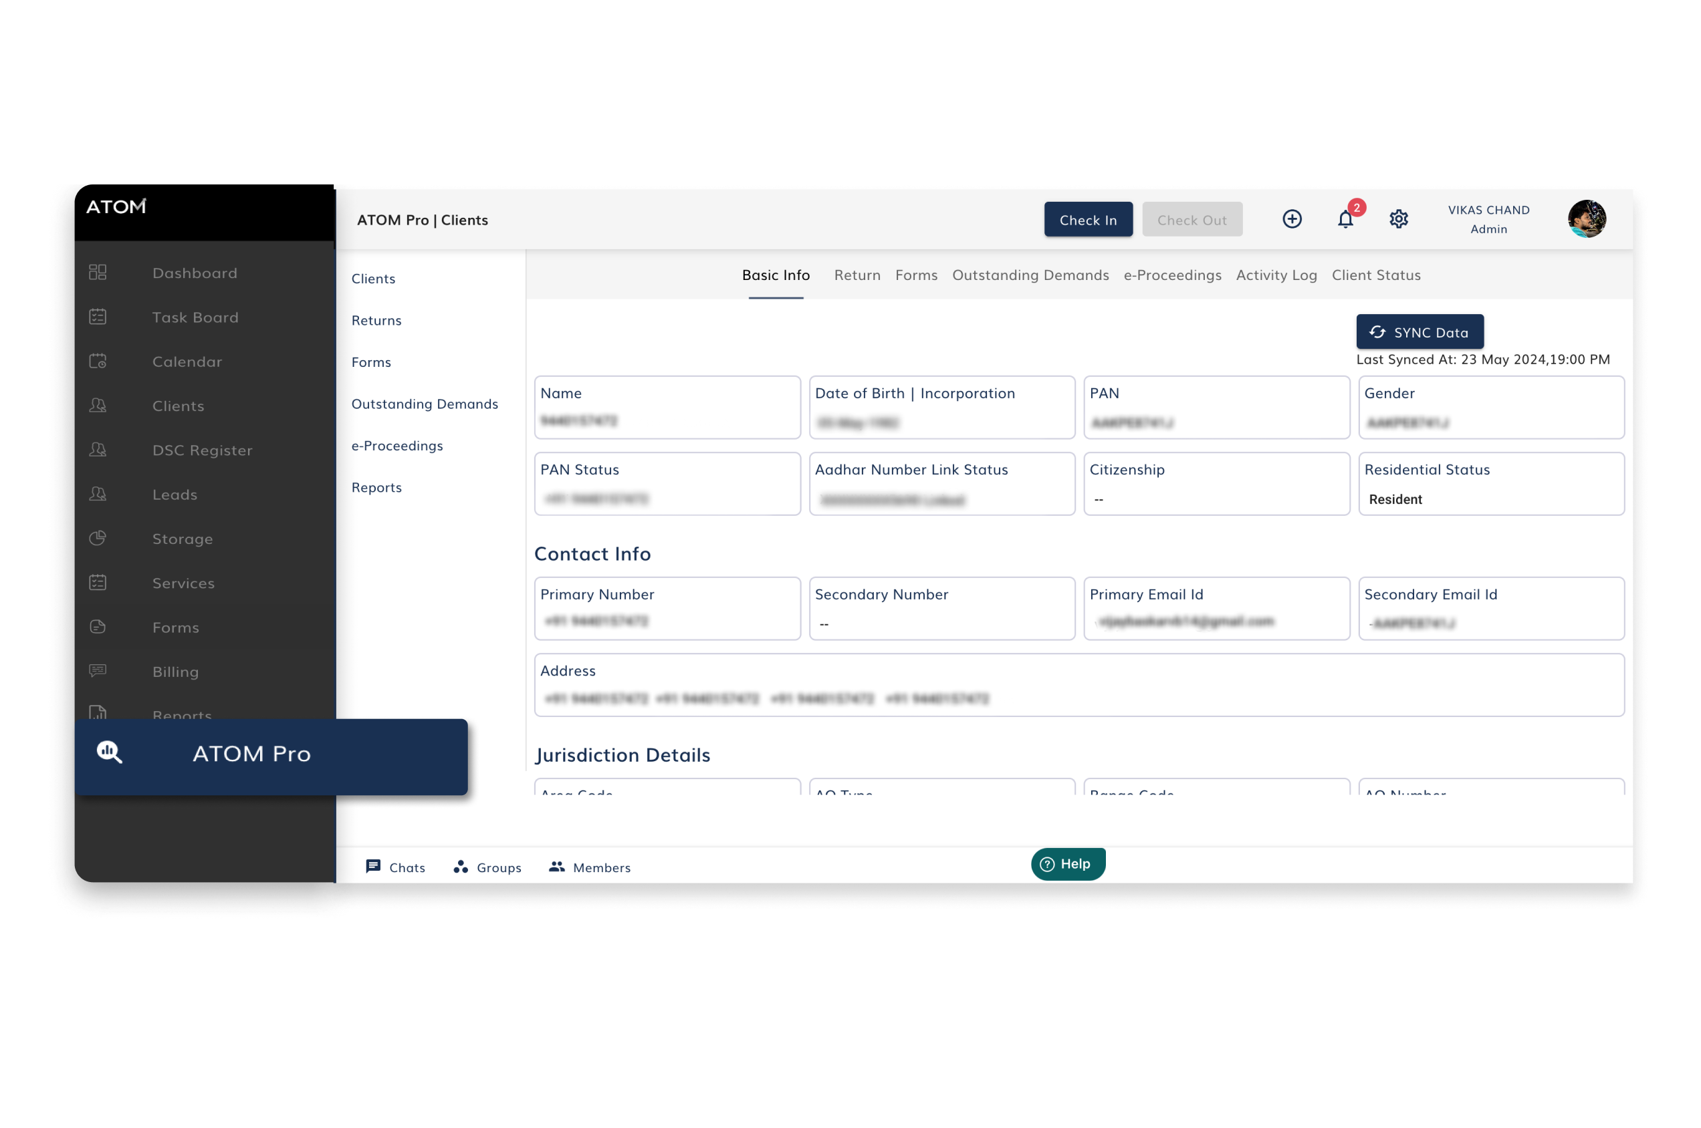Click the Address field
Screen dimensions: 1701x1128
pyautogui.click(x=1080, y=685)
